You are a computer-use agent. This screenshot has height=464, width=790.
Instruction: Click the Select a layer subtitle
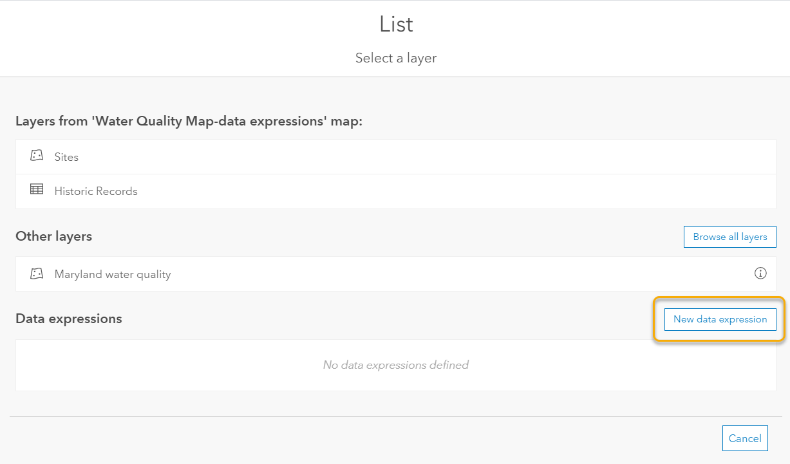395,58
